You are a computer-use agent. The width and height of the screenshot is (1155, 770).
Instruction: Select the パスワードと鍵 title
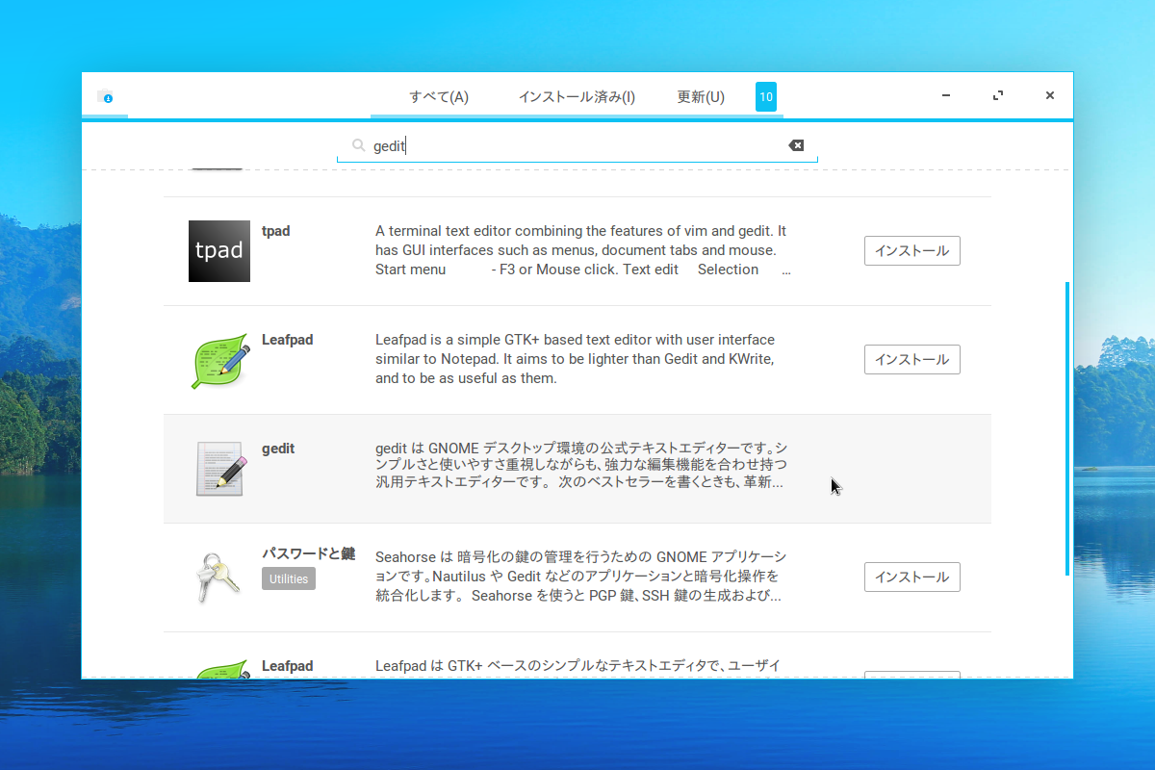pos(308,553)
